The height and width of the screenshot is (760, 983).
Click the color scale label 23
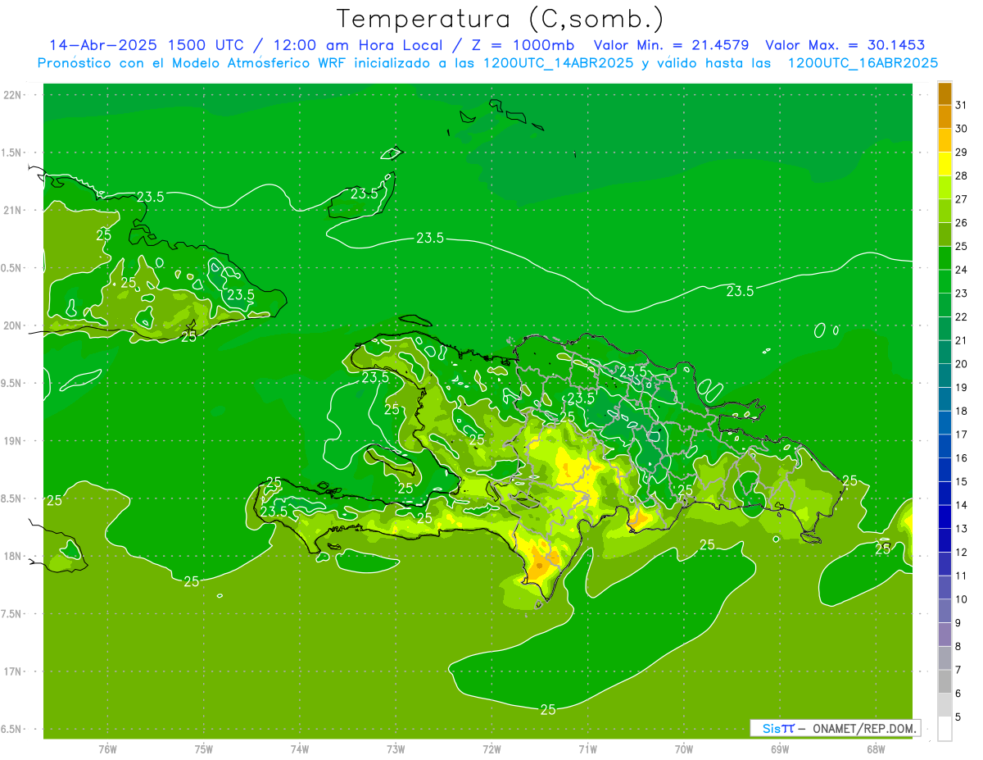(961, 294)
